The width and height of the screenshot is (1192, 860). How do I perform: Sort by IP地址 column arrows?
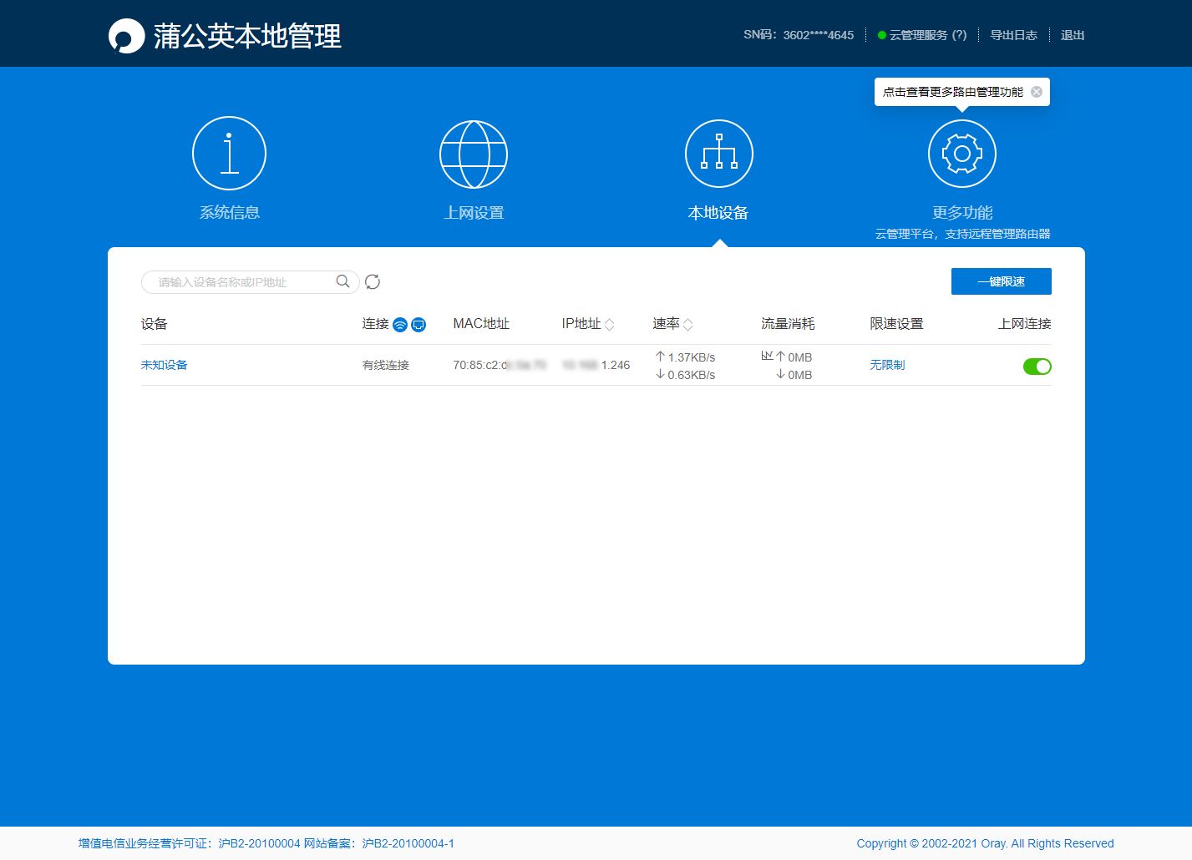[x=609, y=325]
